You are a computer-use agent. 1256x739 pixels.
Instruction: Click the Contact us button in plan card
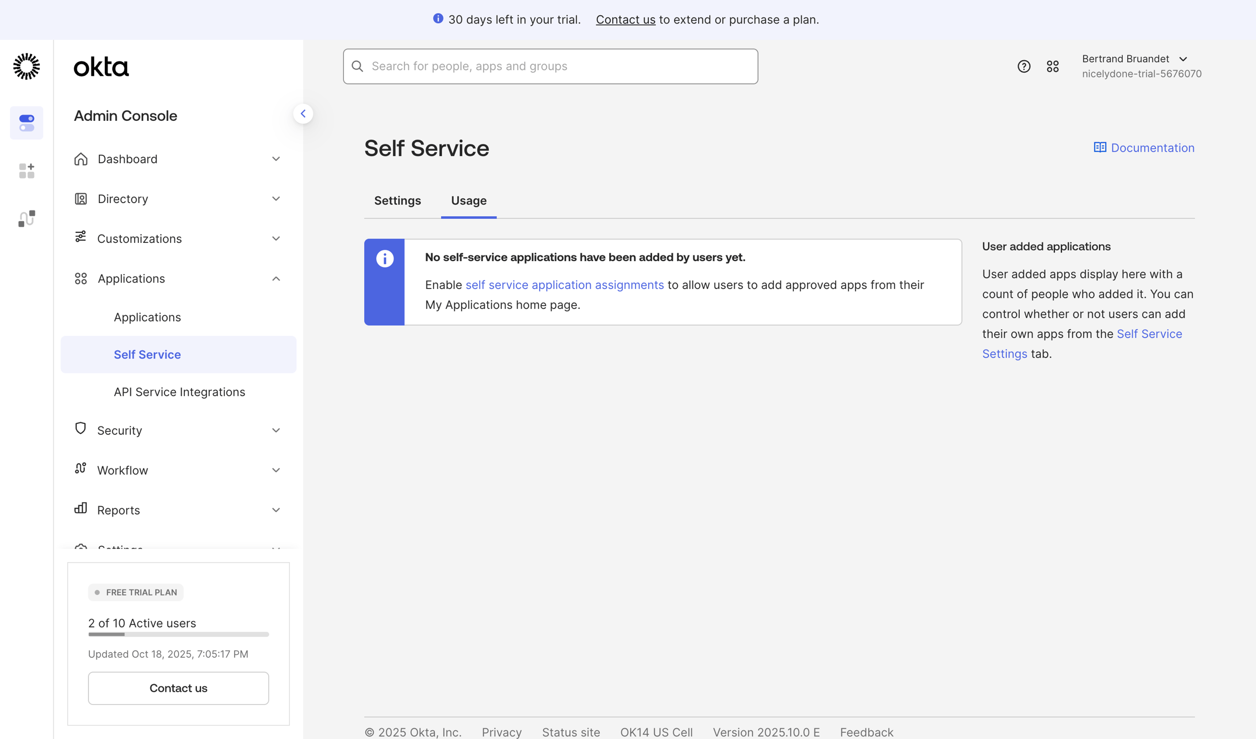coord(178,688)
